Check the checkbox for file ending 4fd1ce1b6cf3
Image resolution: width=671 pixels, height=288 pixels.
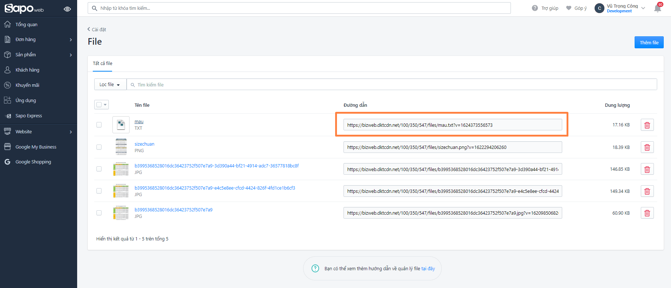click(x=99, y=191)
